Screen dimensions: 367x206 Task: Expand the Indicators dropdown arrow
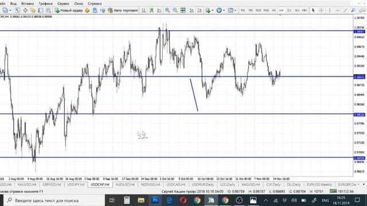click(x=213, y=10)
